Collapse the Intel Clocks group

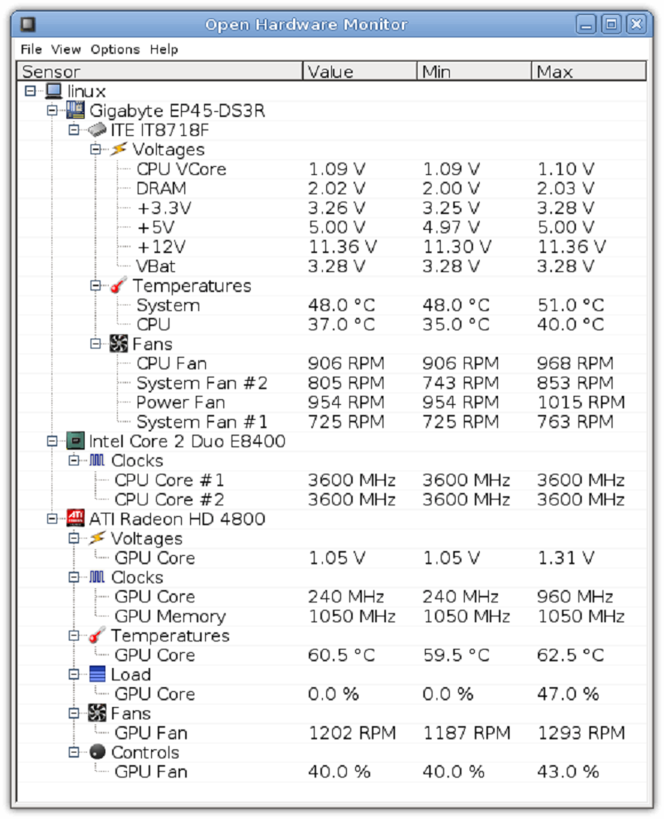click(x=74, y=461)
